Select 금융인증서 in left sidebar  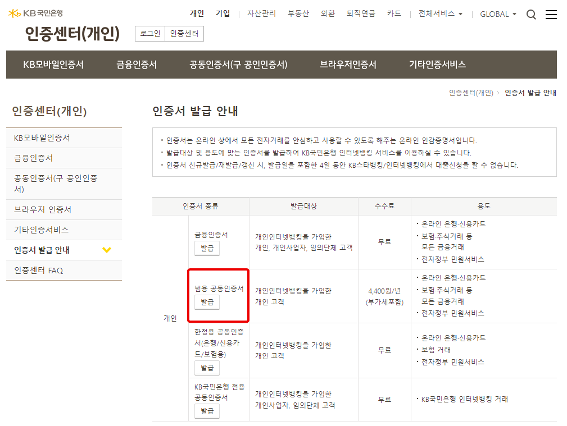click(x=64, y=158)
